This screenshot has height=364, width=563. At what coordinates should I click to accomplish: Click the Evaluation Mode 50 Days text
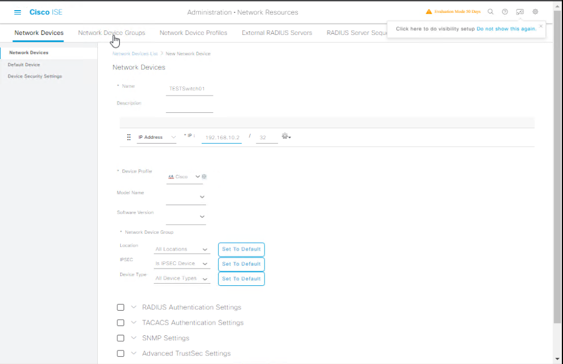[457, 11]
